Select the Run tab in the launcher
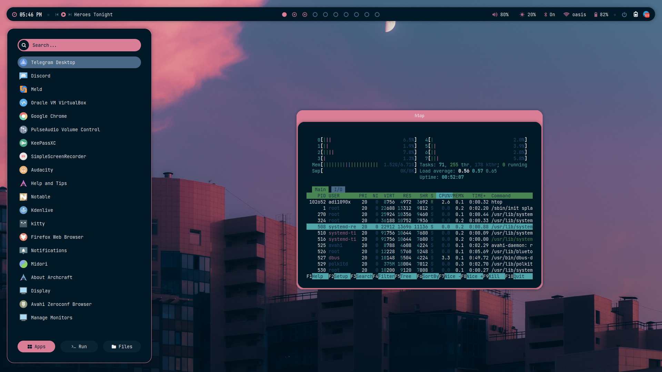662x372 pixels. coord(79,347)
